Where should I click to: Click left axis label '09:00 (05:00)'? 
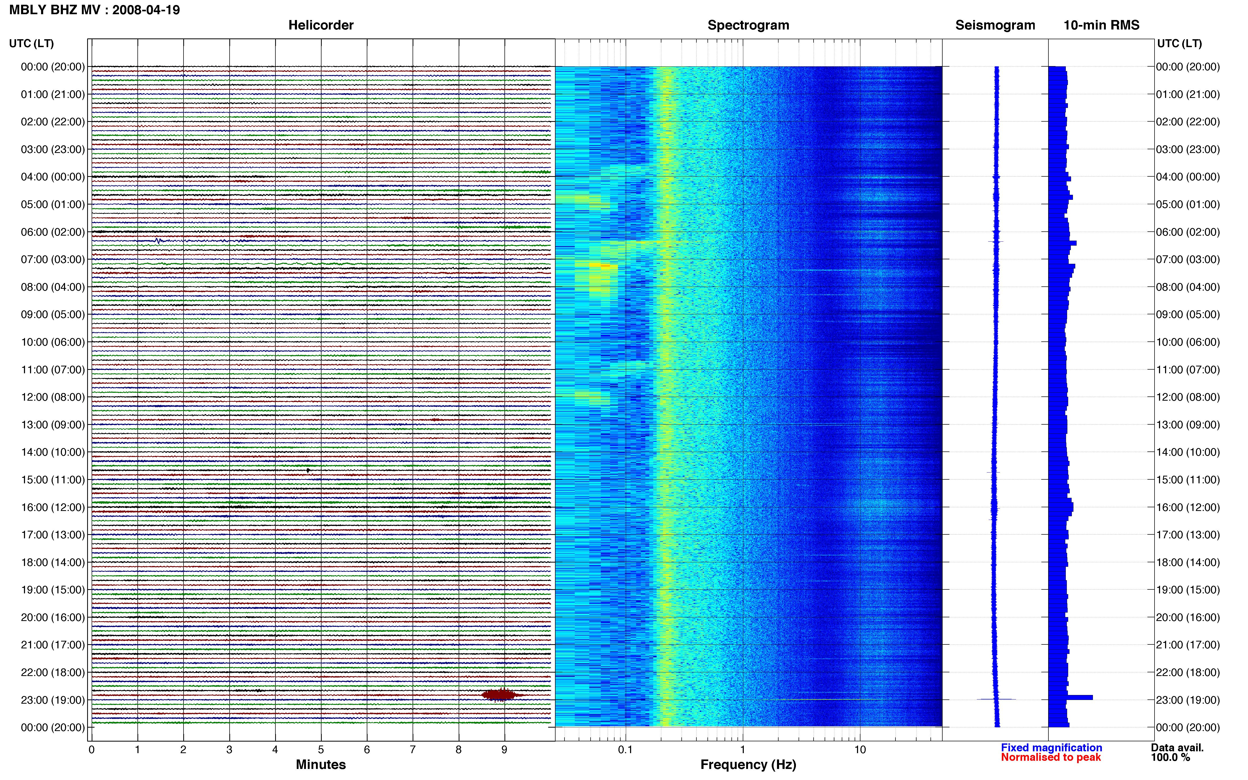point(53,315)
